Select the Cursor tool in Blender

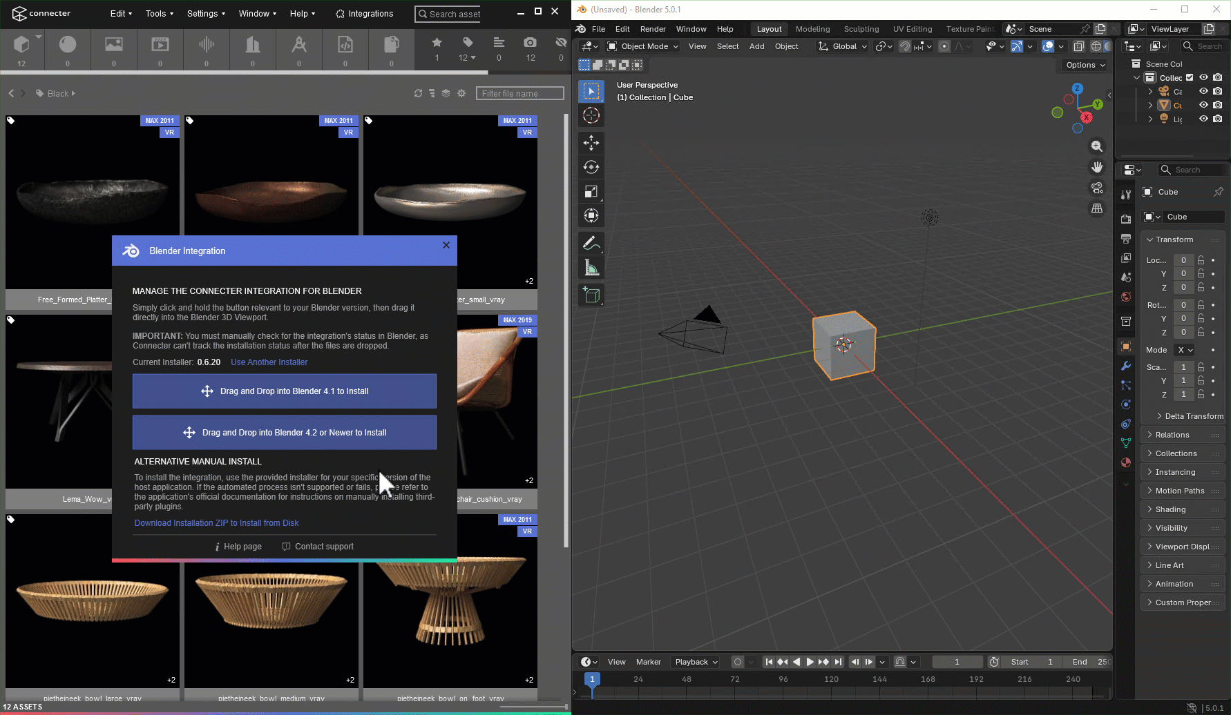(591, 115)
